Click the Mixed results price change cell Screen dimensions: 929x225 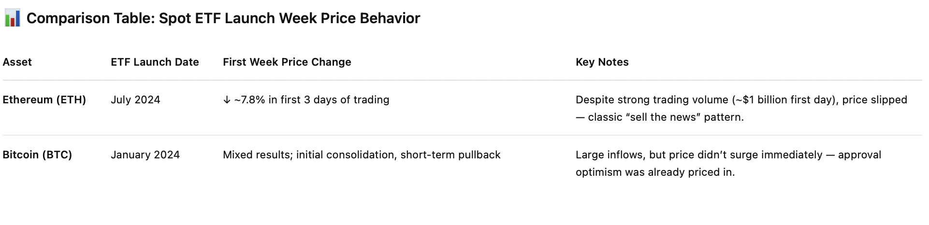point(362,155)
